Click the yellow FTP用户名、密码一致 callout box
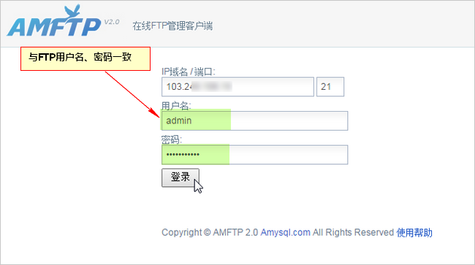 (85, 58)
